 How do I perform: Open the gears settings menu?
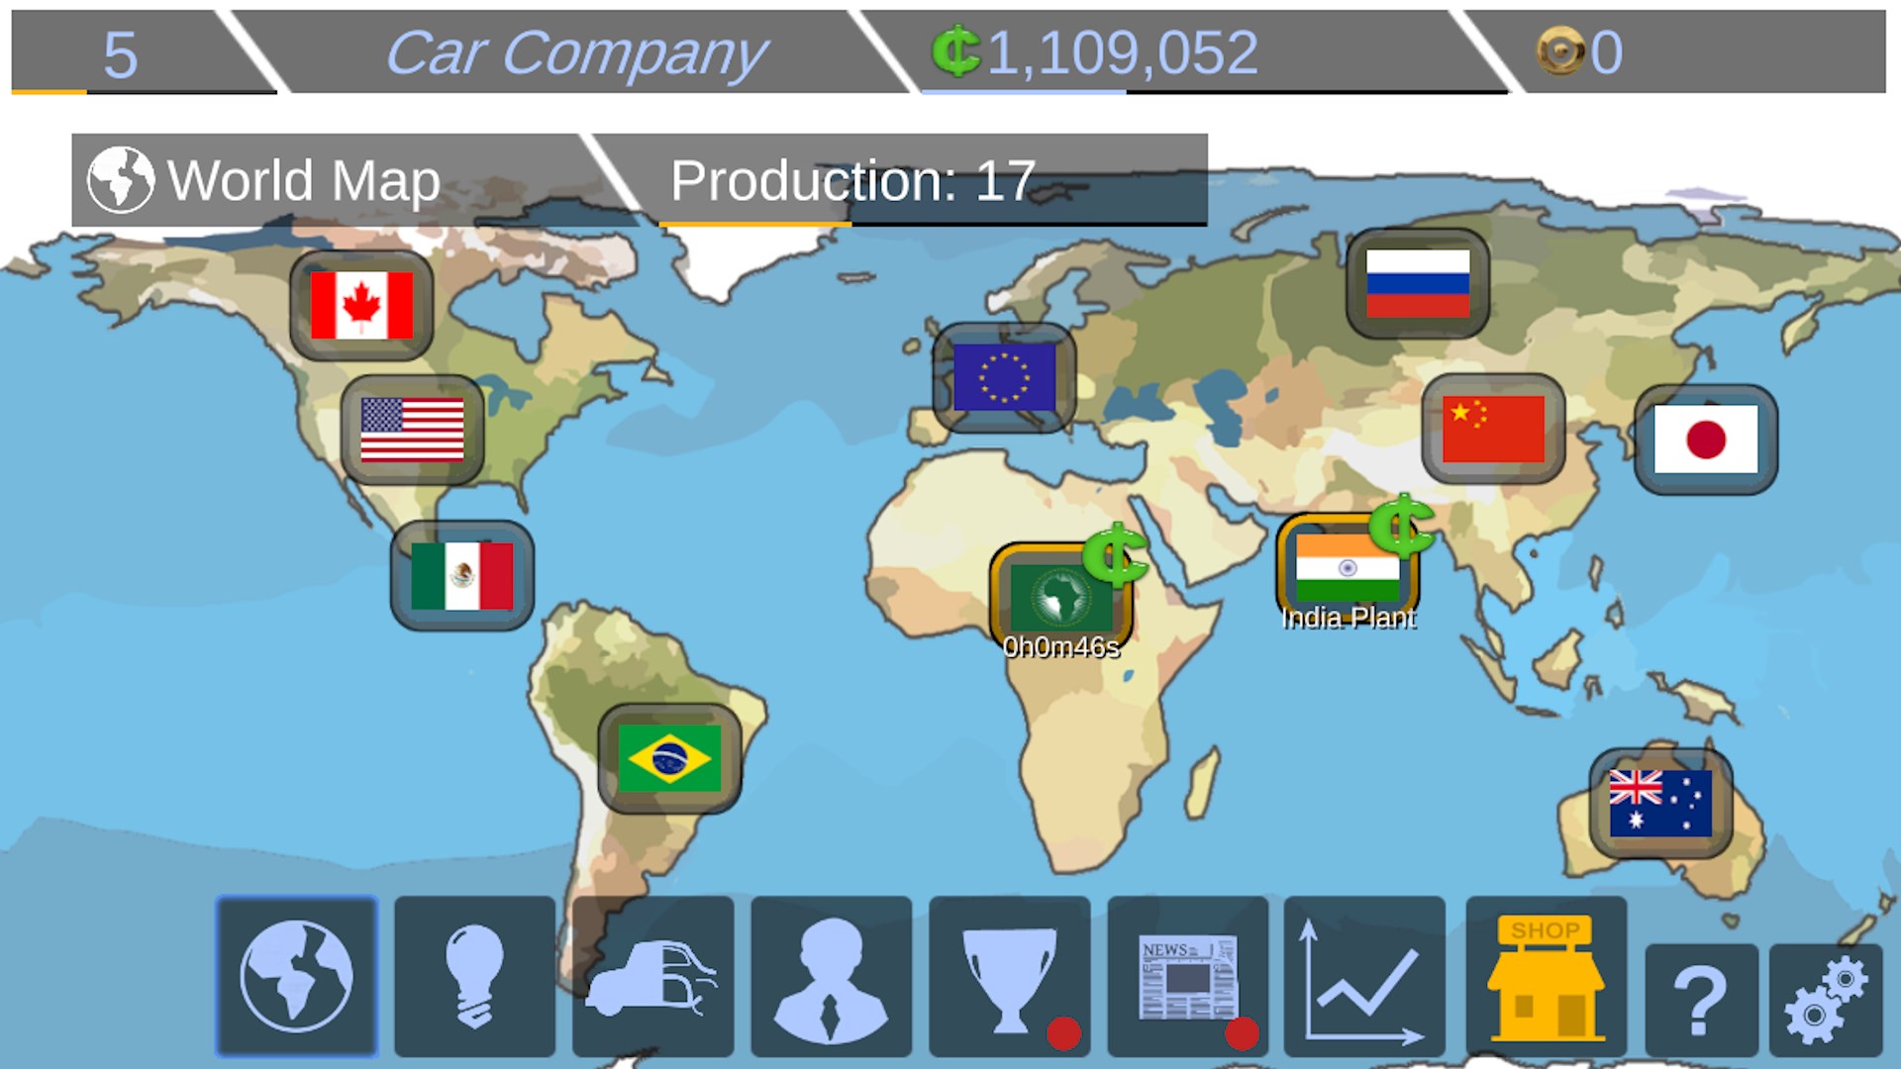1826,1000
